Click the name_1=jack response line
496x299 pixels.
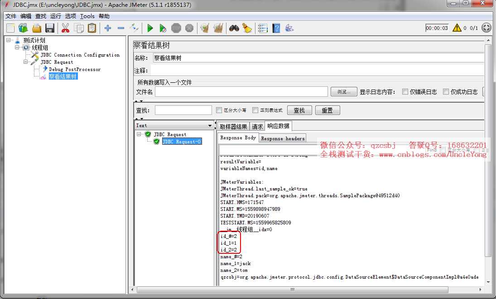(x=236, y=263)
